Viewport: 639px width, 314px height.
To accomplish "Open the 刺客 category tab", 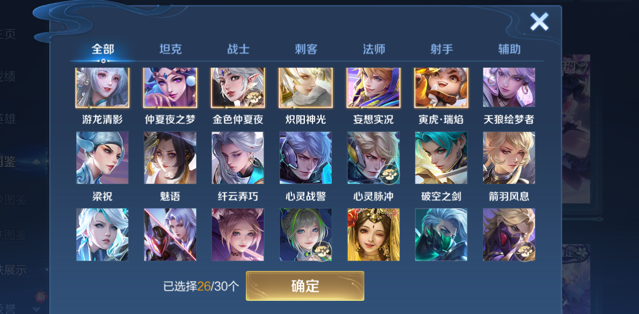I will [306, 49].
